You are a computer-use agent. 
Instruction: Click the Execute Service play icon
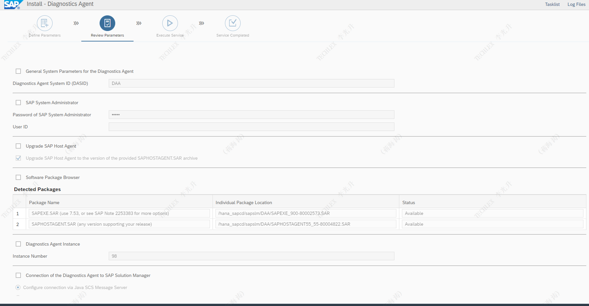click(x=170, y=23)
